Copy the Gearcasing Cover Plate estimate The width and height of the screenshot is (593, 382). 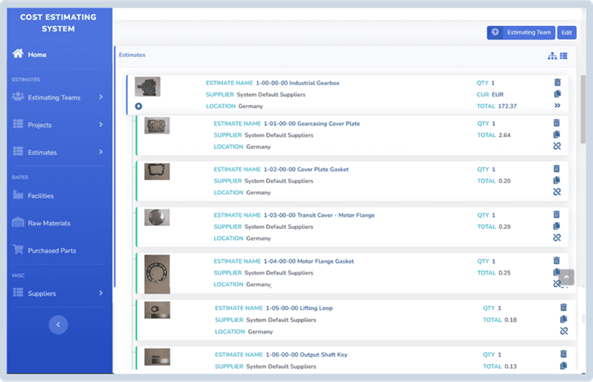tap(557, 134)
